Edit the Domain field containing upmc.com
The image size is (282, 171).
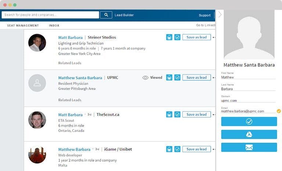point(248,101)
